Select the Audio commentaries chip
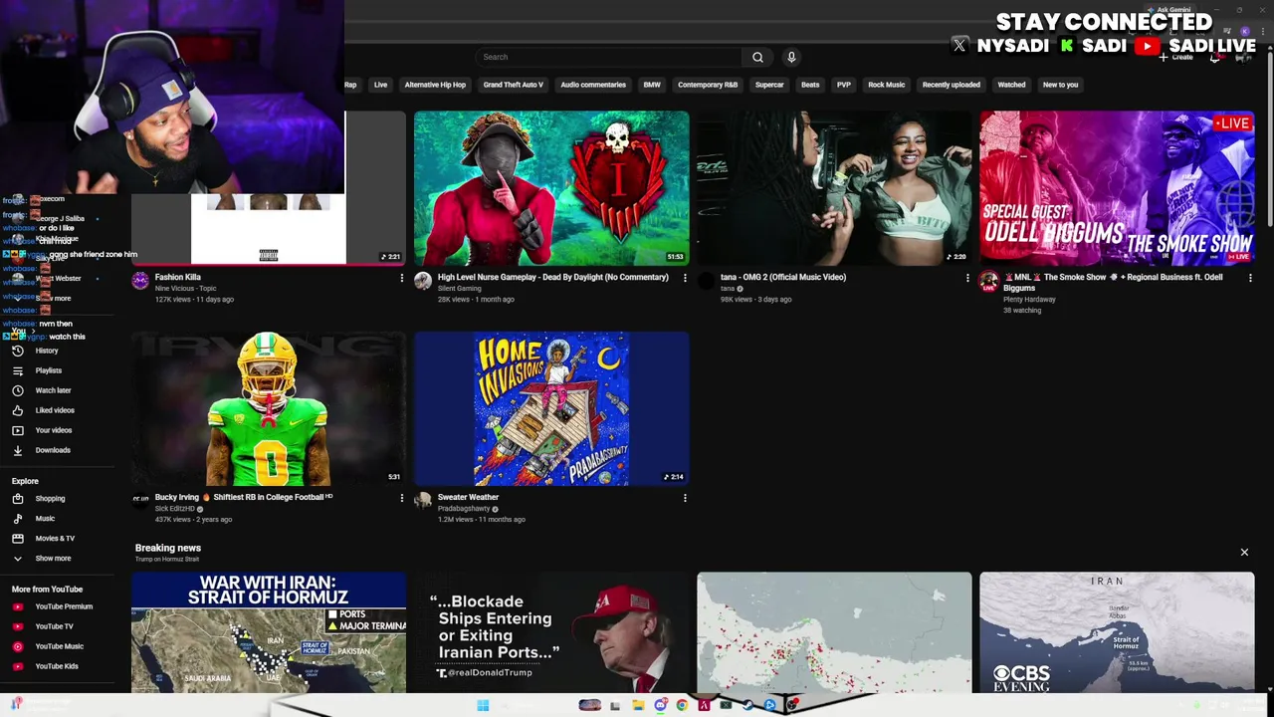Image resolution: width=1274 pixels, height=717 pixels. [593, 85]
